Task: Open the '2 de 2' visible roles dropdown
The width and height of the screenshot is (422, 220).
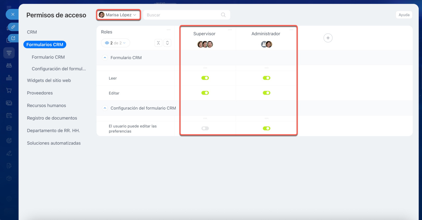Action: 115,43
